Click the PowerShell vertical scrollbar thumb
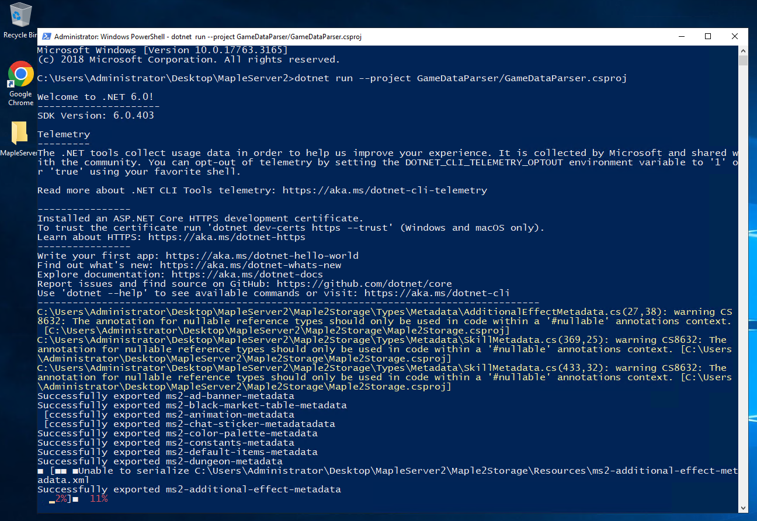This screenshot has width=757, height=521. tap(743, 60)
